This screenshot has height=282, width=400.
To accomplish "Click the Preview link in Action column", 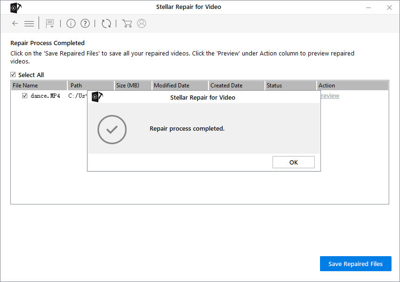I will [330, 96].
